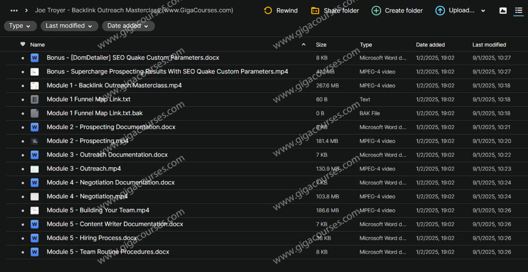Viewport: 528px width, 272px height.
Task: Select Module 1 - Backlink Outreach Masterclass.mp4 name
Action: (114, 85)
